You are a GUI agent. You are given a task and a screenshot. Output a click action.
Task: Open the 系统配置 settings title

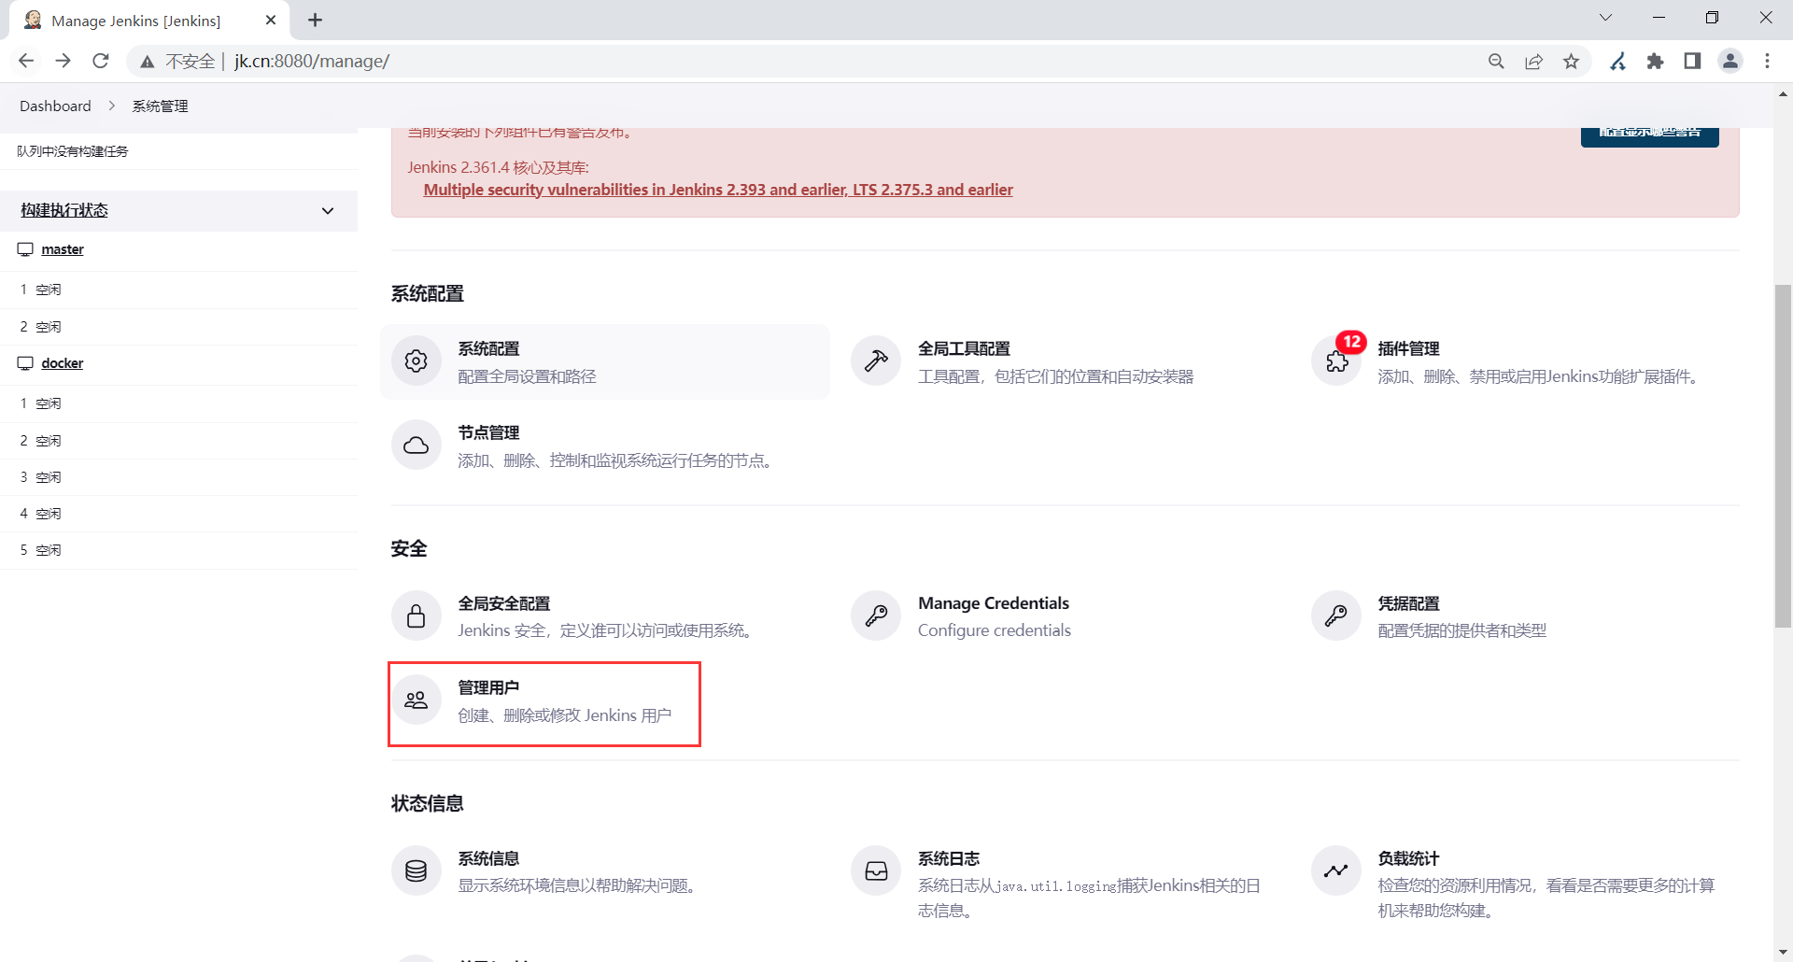pyautogui.click(x=488, y=348)
